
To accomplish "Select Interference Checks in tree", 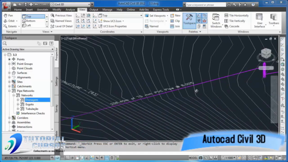I will click(33, 113).
